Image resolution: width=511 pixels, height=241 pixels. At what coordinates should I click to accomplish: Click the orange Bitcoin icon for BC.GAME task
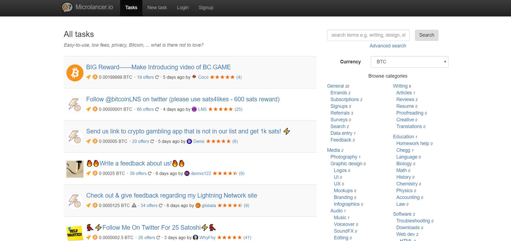click(x=75, y=73)
